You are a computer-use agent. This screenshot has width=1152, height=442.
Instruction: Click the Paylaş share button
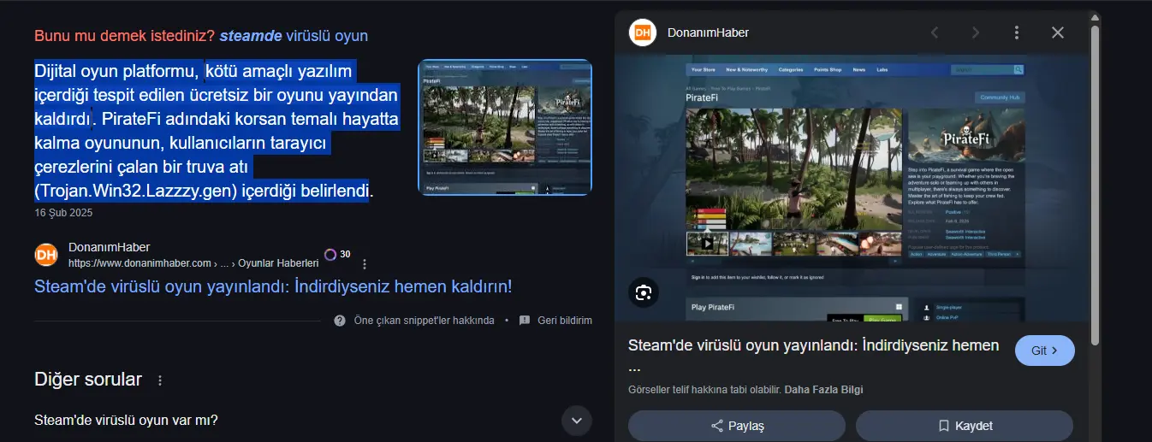[x=737, y=425]
